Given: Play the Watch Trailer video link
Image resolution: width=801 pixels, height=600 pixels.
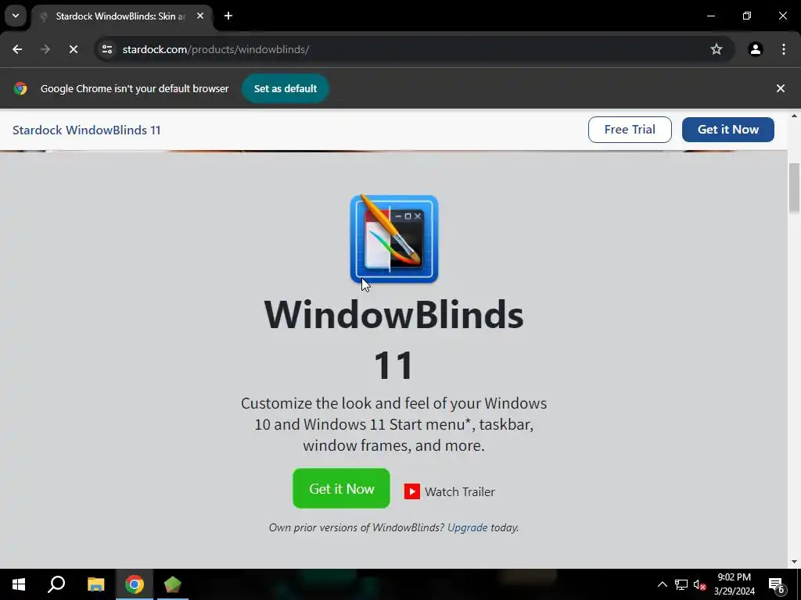Looking at the screenshot, I should coord(450,491).
